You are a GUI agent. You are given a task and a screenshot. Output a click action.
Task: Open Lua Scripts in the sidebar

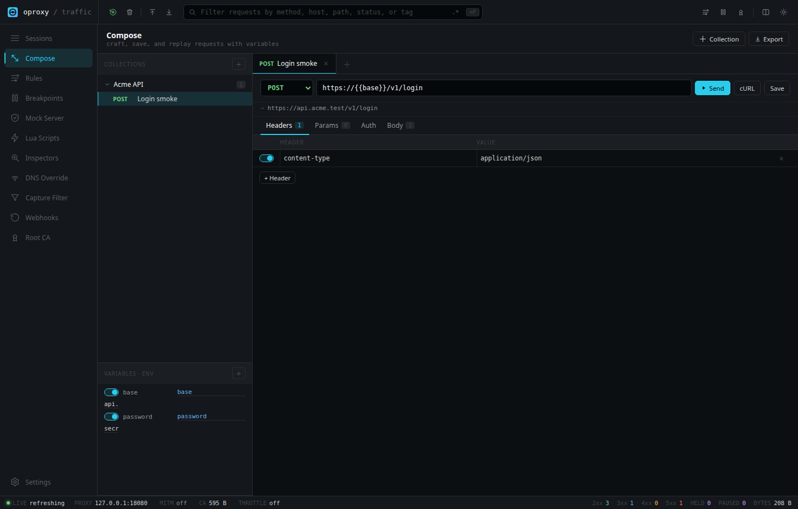[x=48, y=138]
